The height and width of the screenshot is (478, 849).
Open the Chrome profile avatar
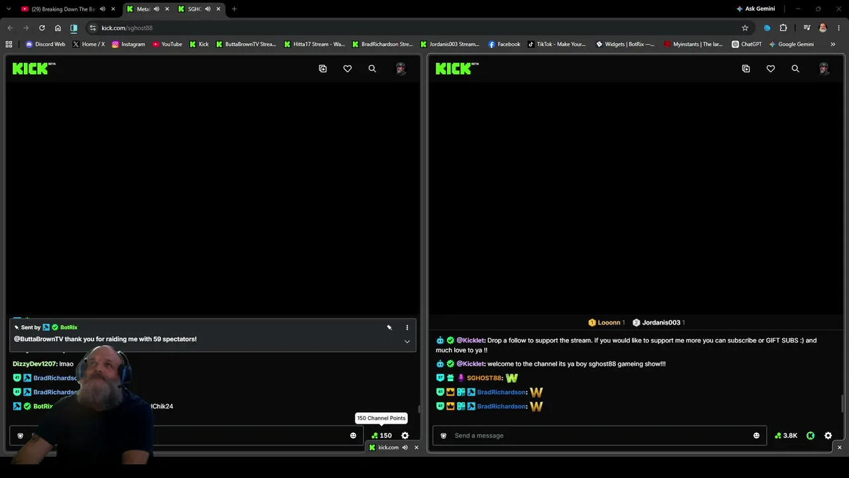point(823,28)
